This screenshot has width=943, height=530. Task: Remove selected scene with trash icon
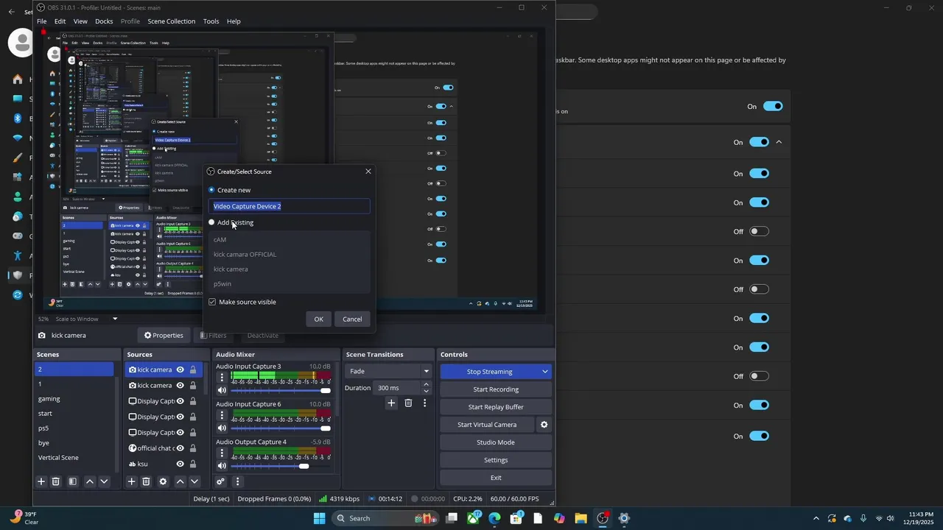point(55,481)
